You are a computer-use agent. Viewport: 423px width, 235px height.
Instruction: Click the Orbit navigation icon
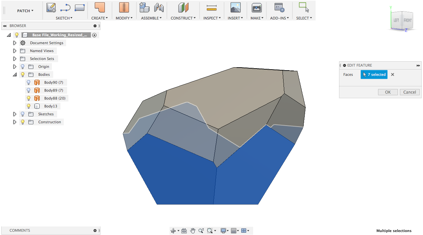(173, 231)
